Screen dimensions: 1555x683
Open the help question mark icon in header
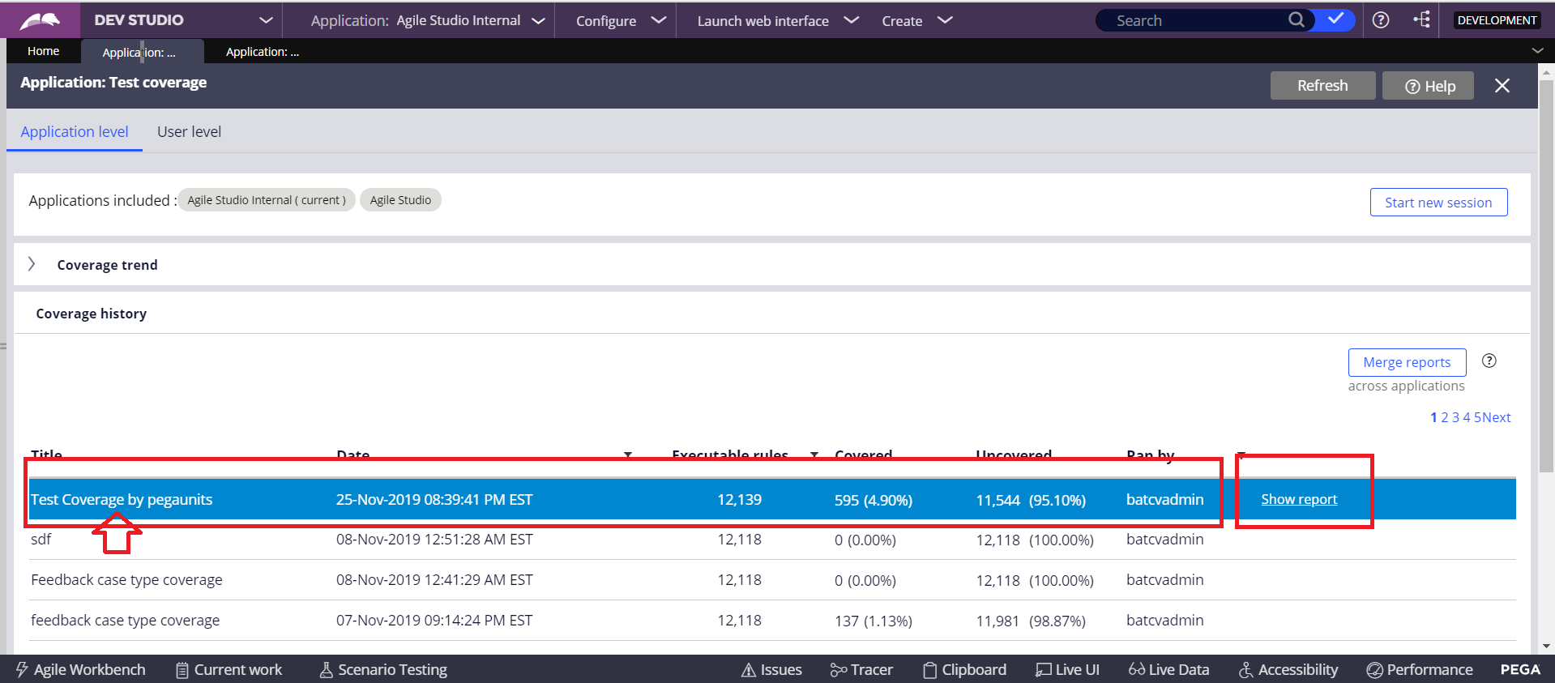point(1381,20)
